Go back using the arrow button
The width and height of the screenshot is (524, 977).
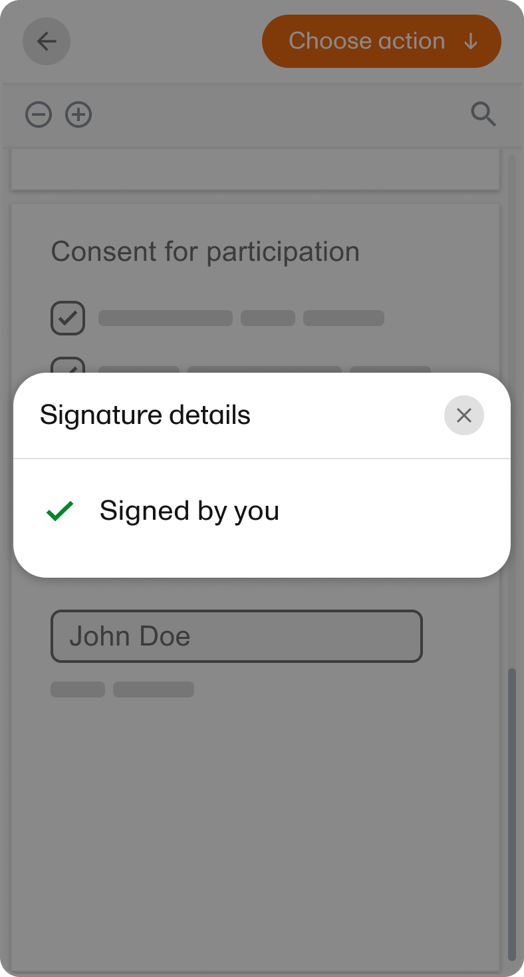coord(47,41)
